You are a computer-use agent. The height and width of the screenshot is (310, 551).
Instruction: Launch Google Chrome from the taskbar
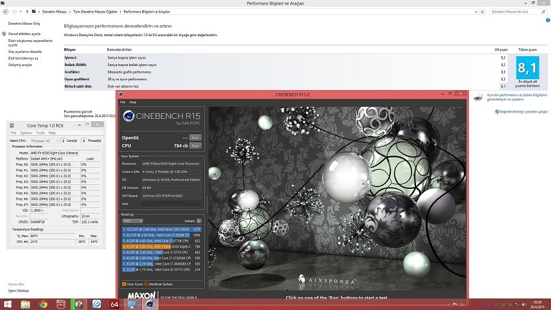click(43, 304)
